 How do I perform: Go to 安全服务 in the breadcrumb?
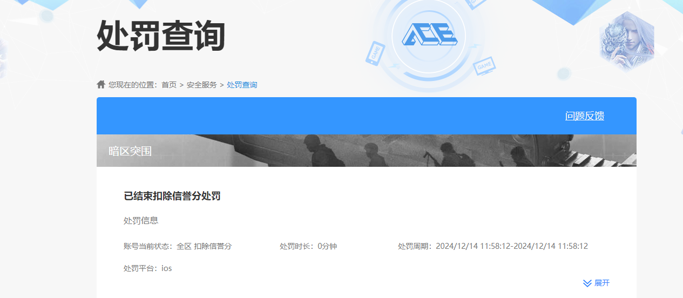pyautogui.click(x=202, y=85)
